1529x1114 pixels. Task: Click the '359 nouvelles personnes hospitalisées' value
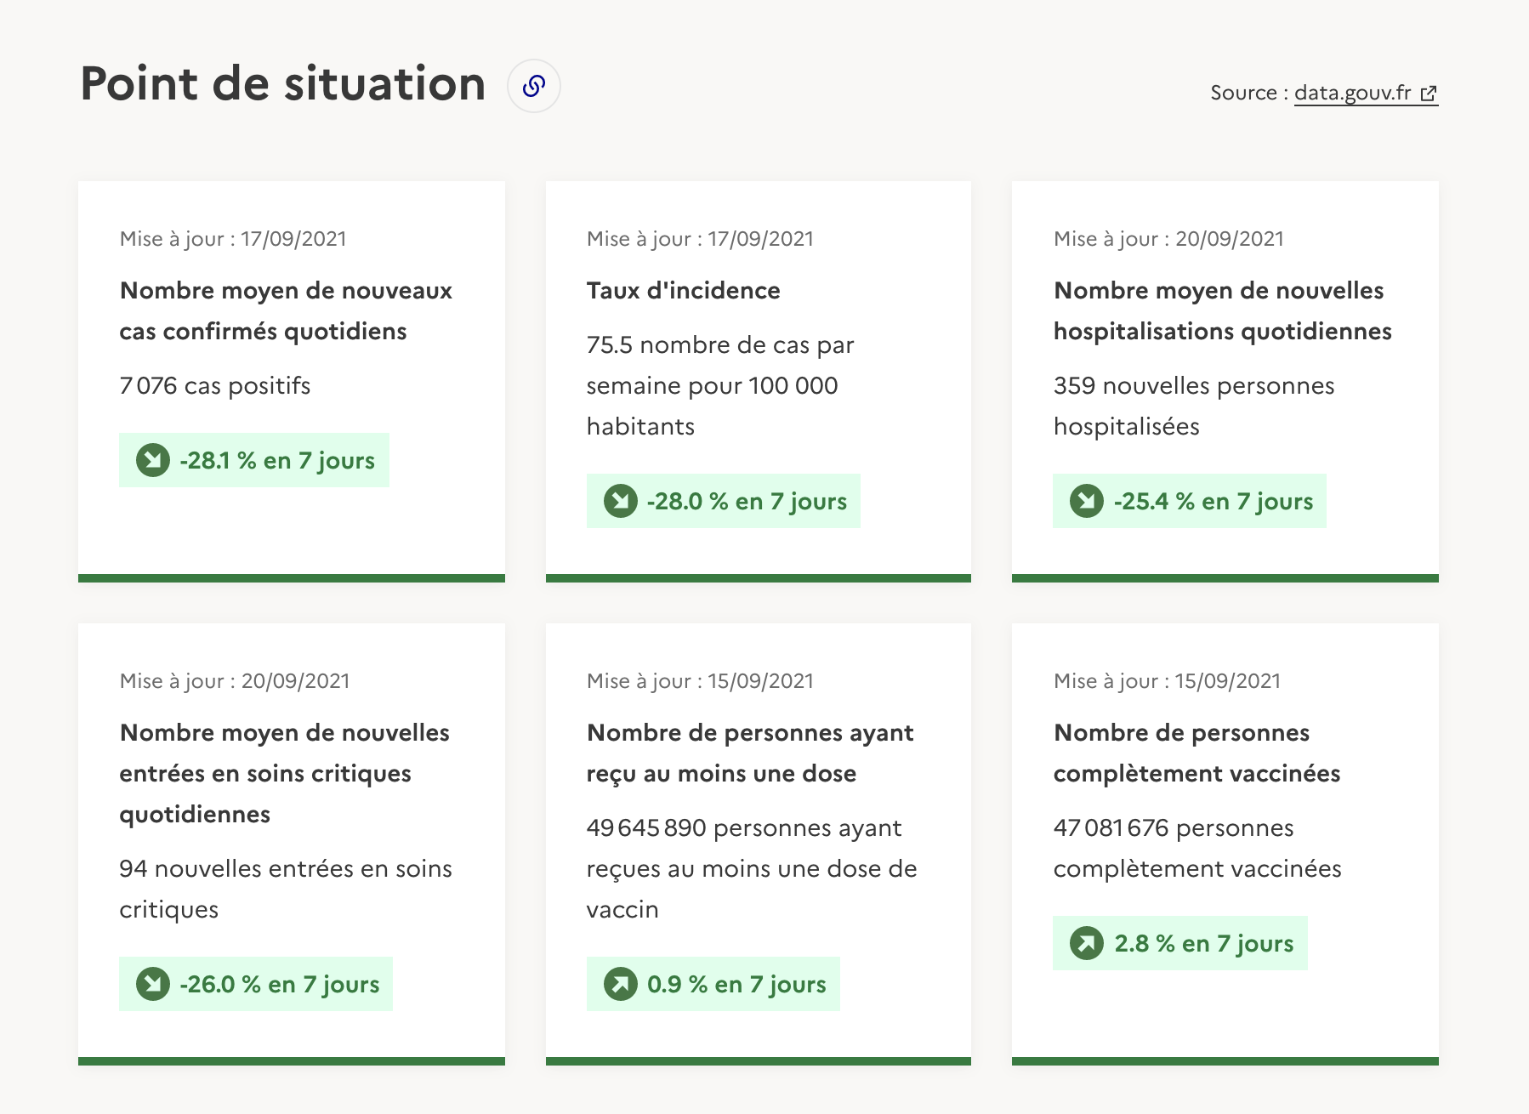coord(1194,406)
